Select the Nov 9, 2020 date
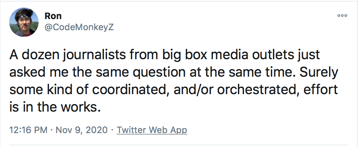This screenshot has height=147, width=359. [82, 130]
